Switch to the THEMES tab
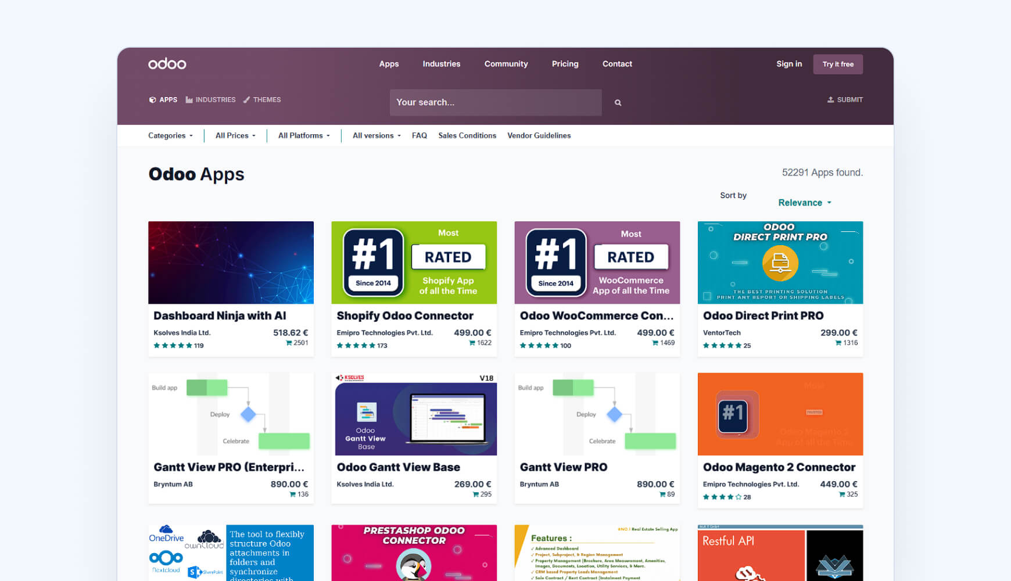Viewport: 1011px width, 581px height. tap(262, 100)
